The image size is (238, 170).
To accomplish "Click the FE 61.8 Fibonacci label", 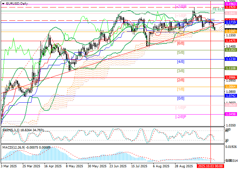I will tap(217, 9).
